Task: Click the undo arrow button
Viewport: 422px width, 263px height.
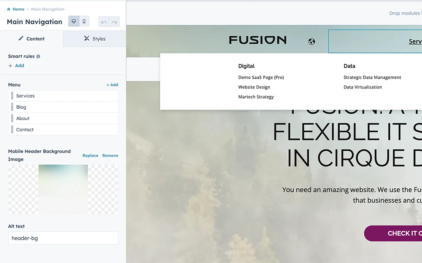Action: (x=104, y=22)
